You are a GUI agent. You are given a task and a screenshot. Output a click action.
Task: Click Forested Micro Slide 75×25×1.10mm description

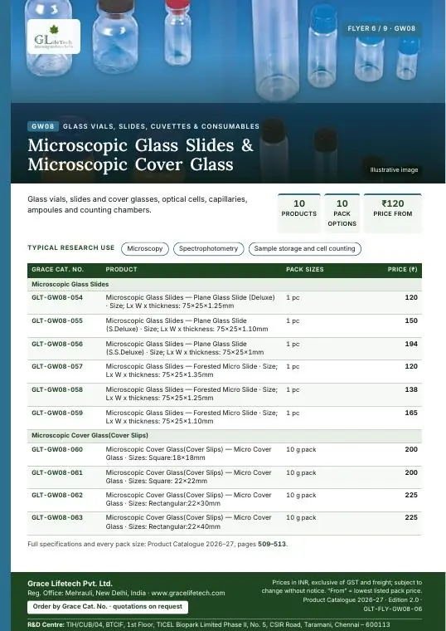(191, 417)
